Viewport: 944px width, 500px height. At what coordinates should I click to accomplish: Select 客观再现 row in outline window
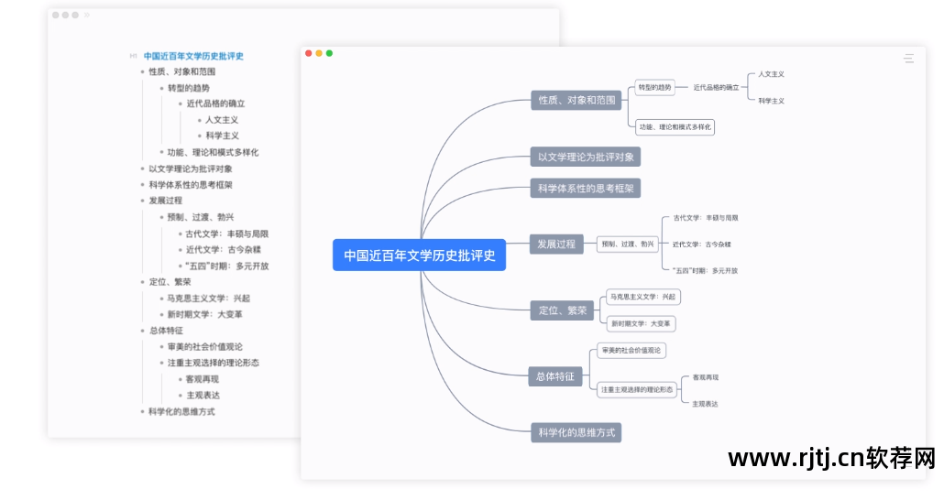pyautogui.click(x=203, y=379)
